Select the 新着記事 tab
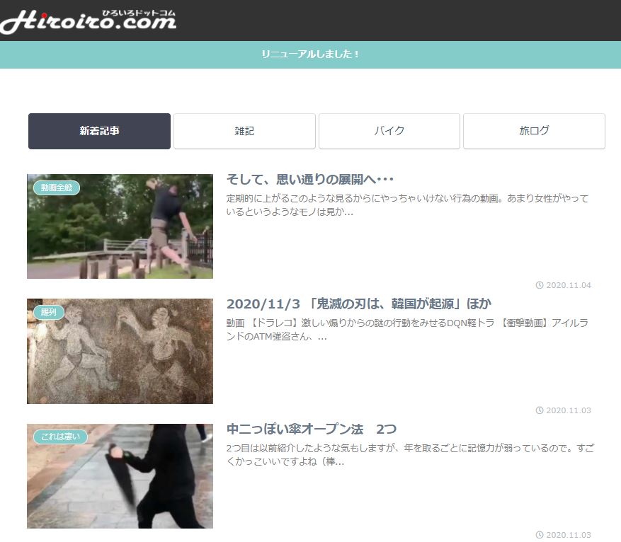 click(99, 131)
